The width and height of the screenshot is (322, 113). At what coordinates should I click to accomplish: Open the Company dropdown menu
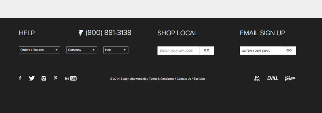[x=82, y=50]
